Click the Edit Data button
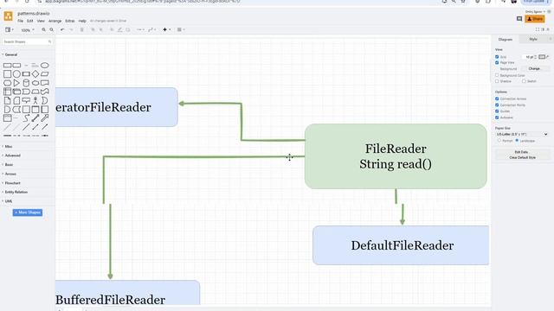The height and width of the screenshot is (311, 554). [x=522, y=152]
